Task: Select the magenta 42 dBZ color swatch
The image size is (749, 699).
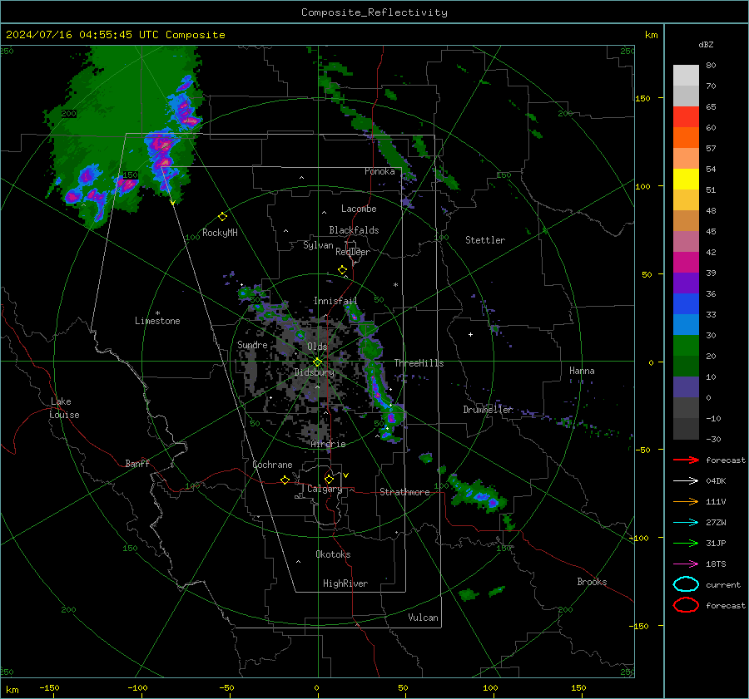Action: [686, 263]
